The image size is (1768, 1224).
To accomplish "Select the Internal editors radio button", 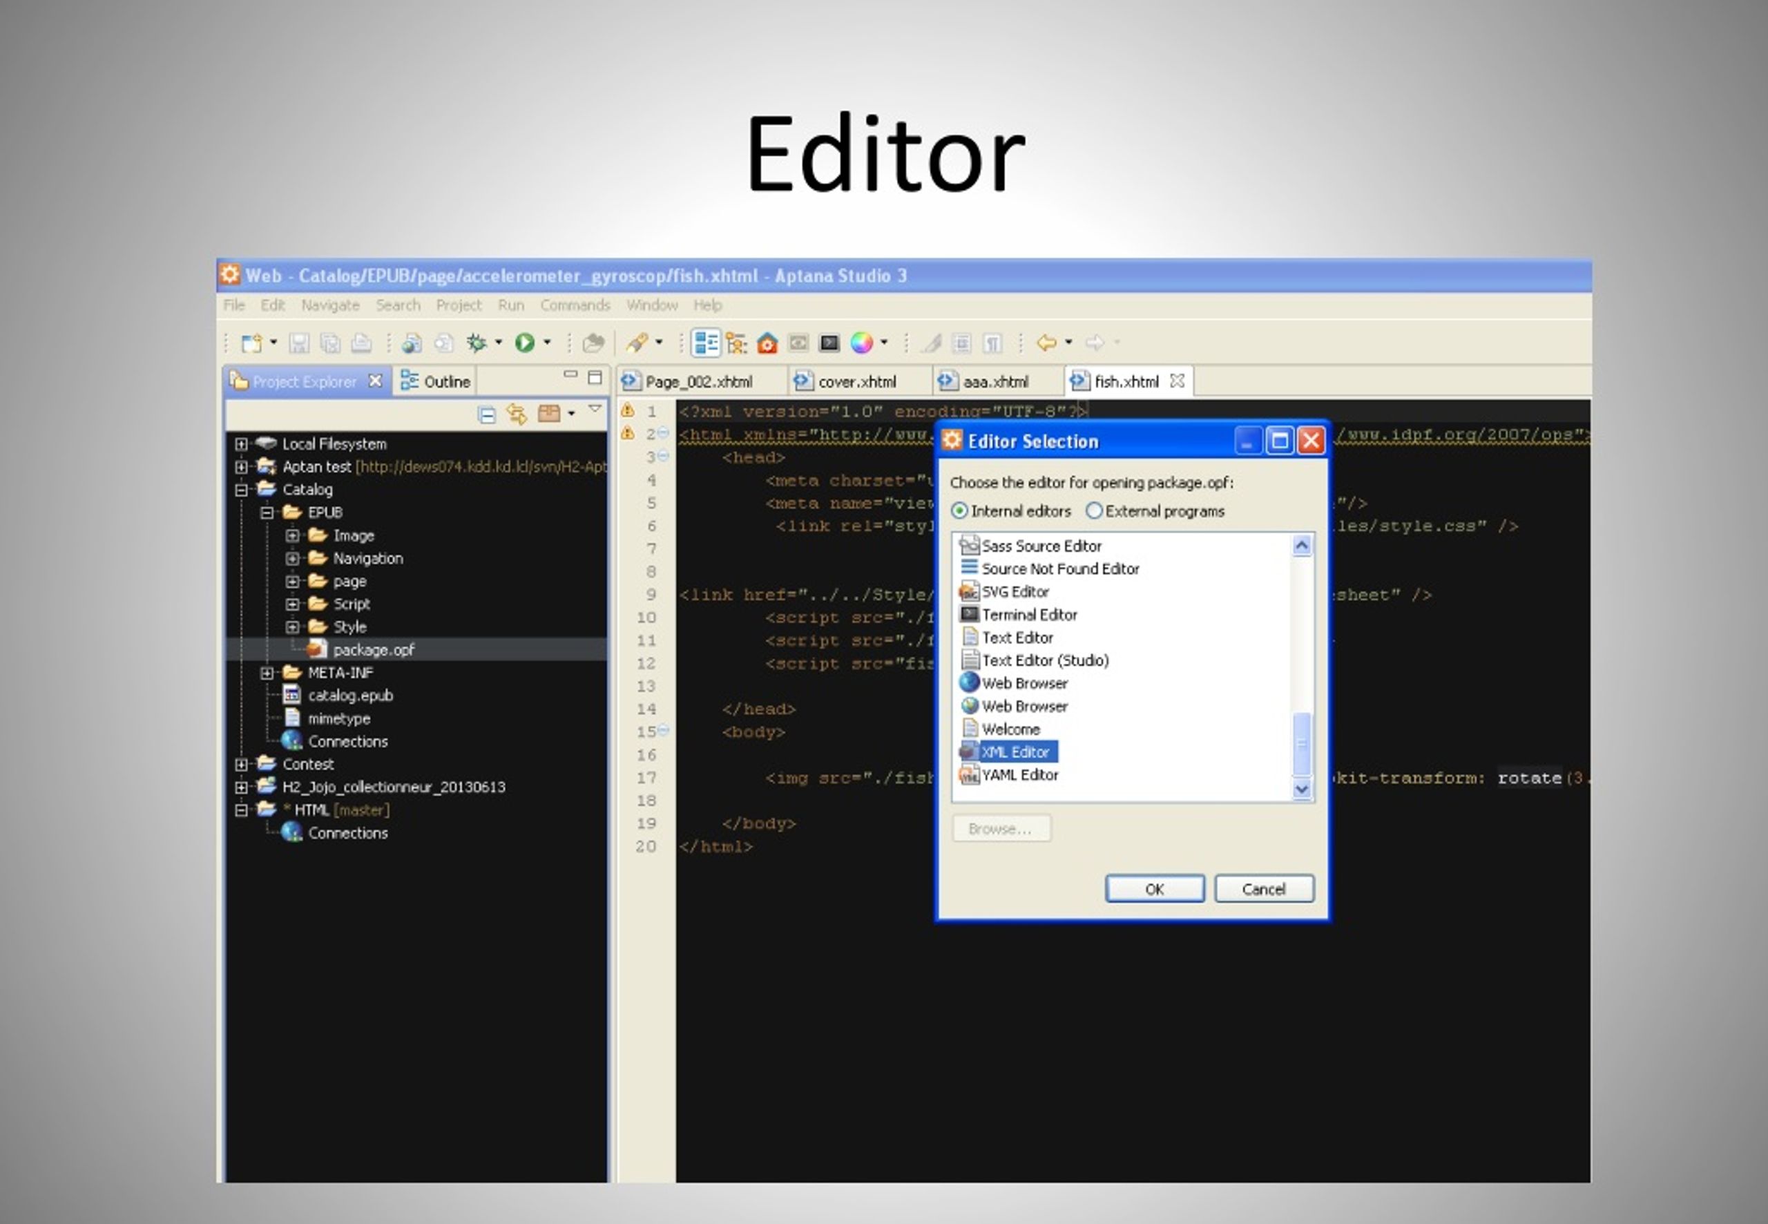I will click(959, 510).
